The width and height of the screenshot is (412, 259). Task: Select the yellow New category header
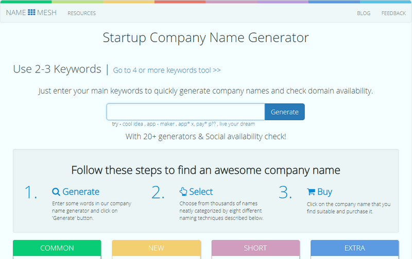156,248
